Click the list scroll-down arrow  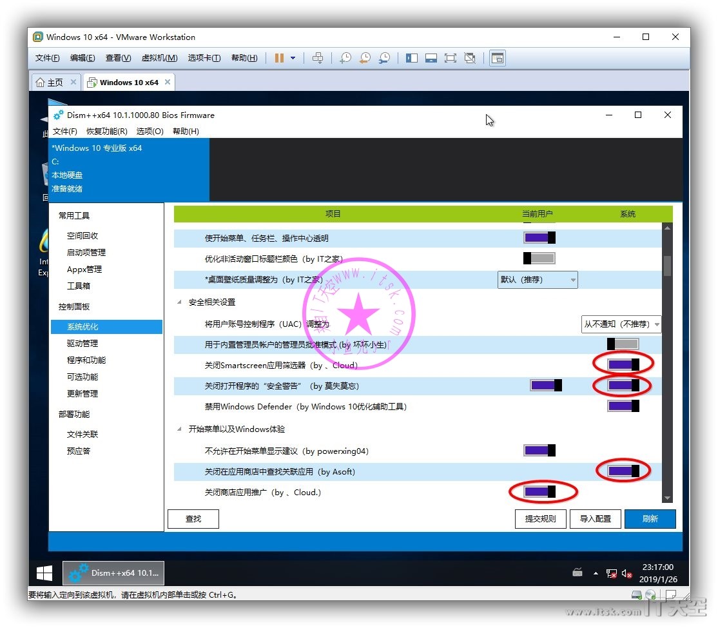coord(667,498)
